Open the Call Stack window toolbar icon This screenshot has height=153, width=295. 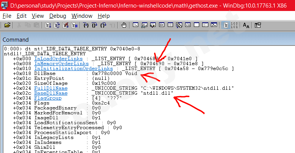coord(179,25)
